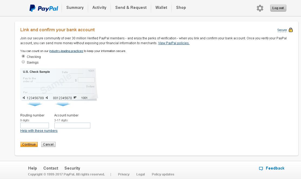Click the secure padlock icon
The height and width of the screenshot is (179, 301).
pos(291,30)
